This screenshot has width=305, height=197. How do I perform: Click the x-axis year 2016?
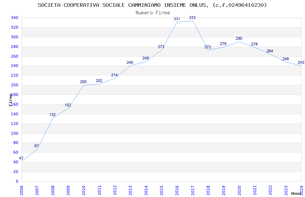177,190
